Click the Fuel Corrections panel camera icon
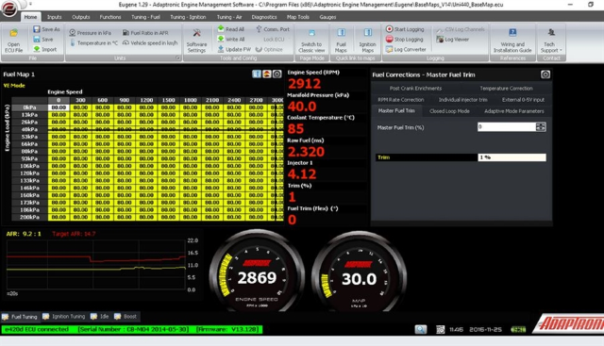 pos(545,74)
